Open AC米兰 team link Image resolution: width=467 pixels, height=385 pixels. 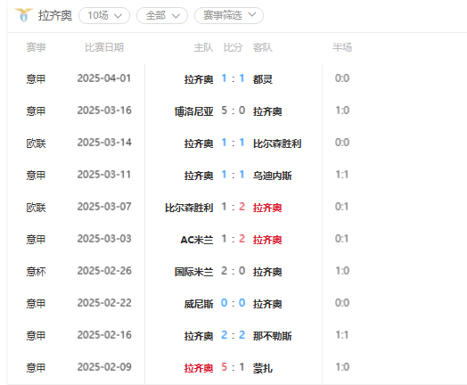click(197, 240)
